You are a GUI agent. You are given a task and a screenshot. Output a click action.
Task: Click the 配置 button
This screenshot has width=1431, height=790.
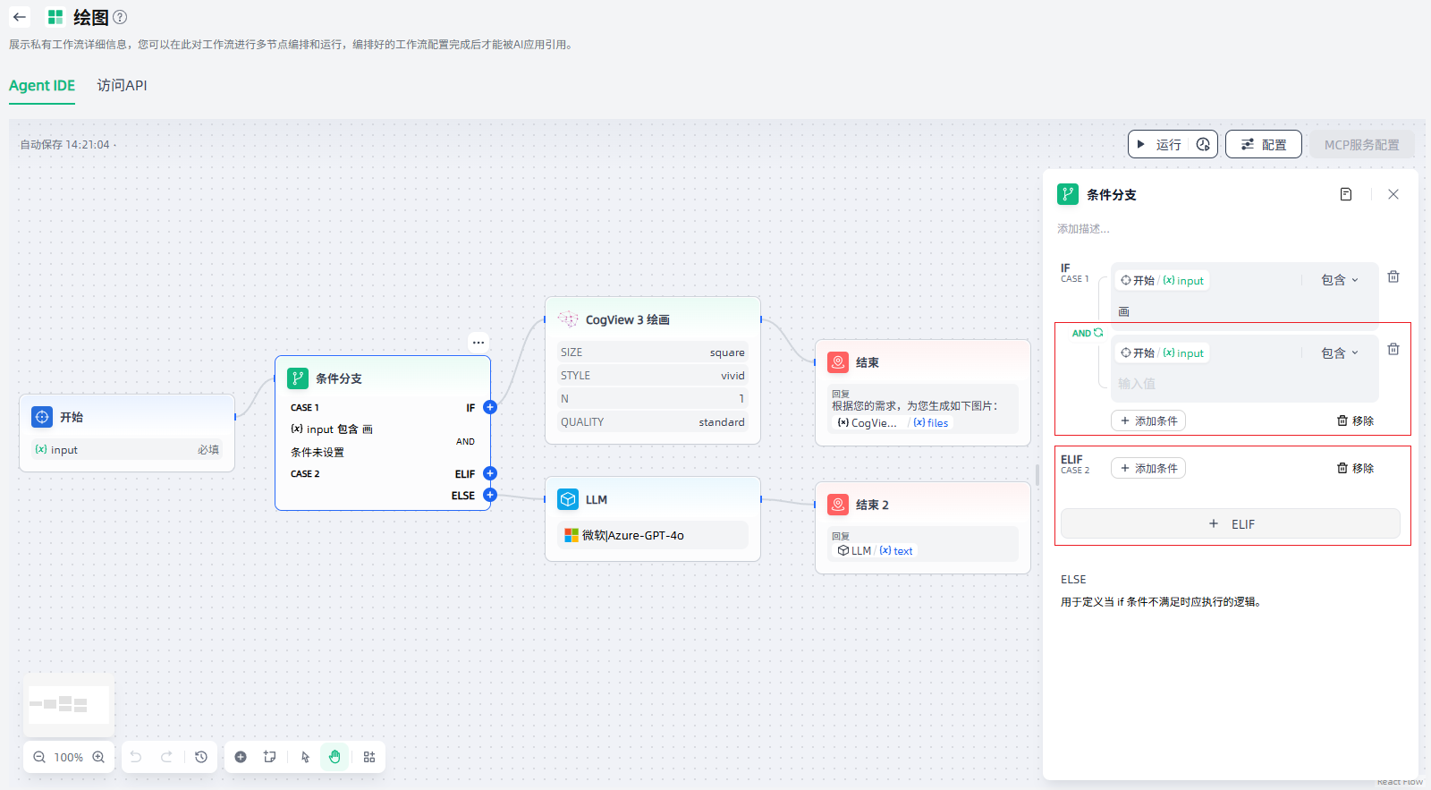1263,144
